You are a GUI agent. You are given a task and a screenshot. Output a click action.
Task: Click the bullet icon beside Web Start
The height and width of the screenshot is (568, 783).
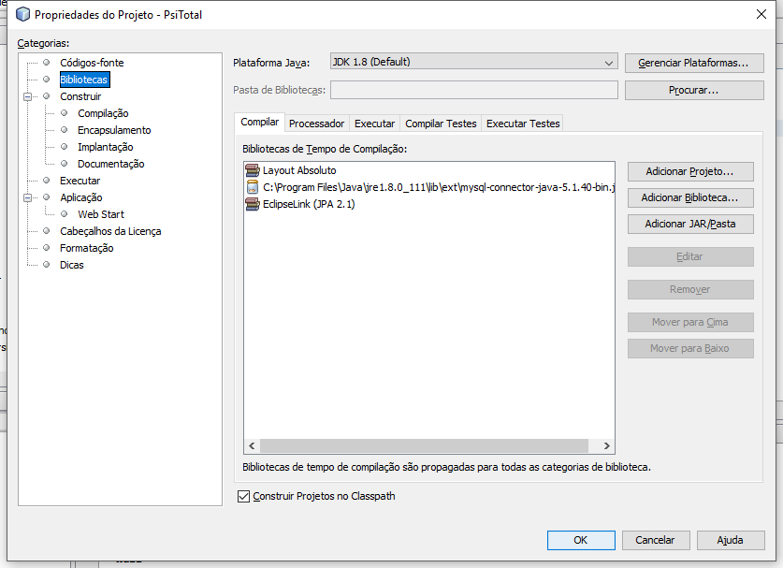coord(64,213)
